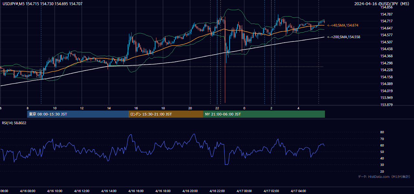The width and height of the screenshot is (414, 194).
Task: Click price level 154.158 on the axis
Action: pyautogui.click(x=386, y=77)
